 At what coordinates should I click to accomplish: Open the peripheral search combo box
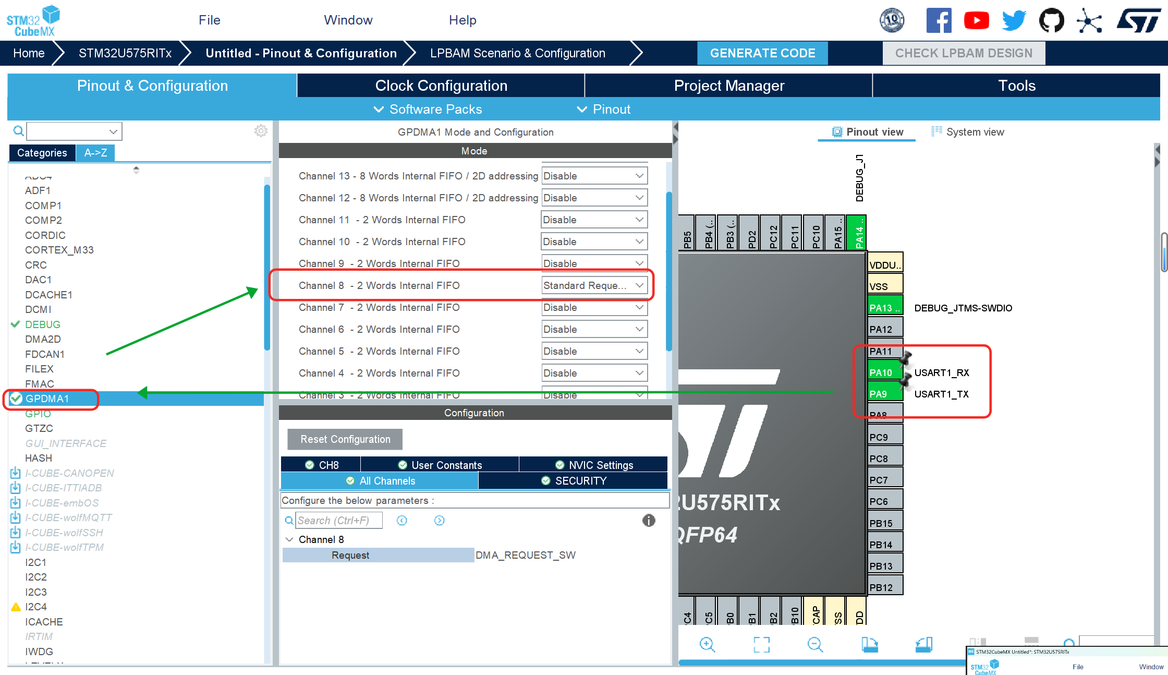coord(74,131)
